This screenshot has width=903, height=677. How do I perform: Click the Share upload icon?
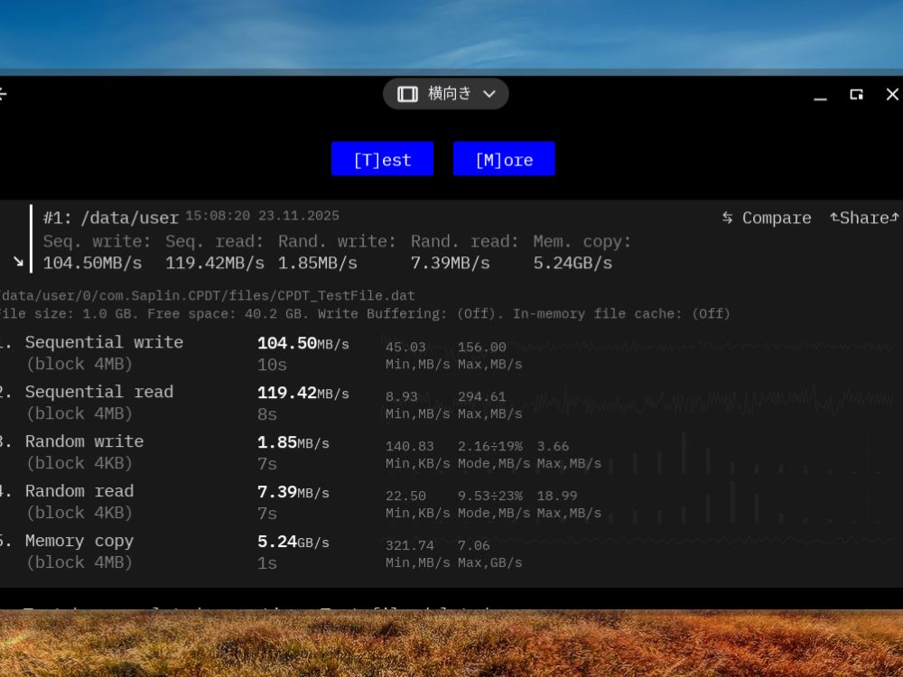835,218
